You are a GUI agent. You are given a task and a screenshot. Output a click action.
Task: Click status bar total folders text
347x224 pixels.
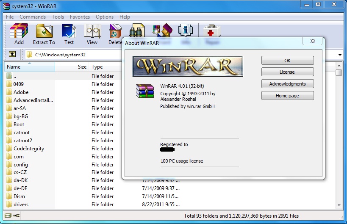241,216
